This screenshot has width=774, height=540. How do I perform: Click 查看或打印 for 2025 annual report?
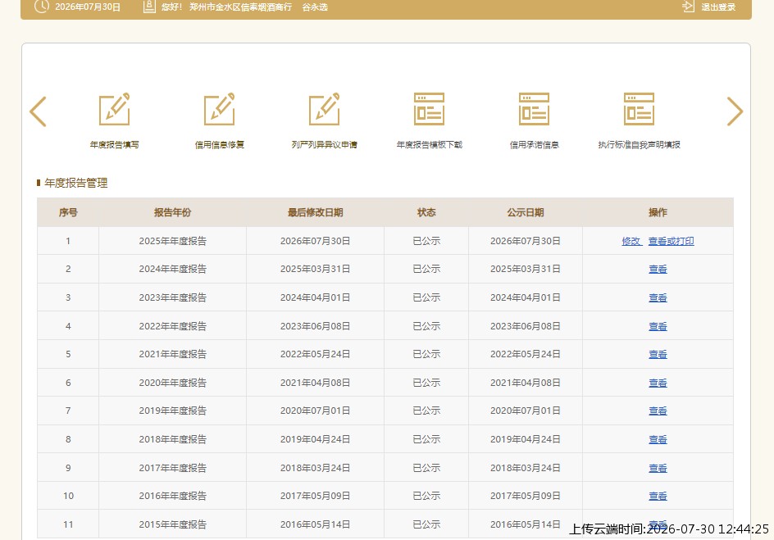coord(672,241)
